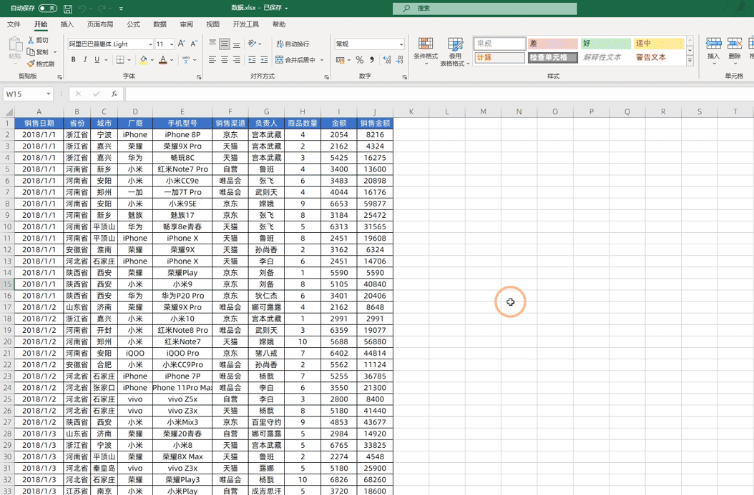Click the search box in title bar
Viewport: 754px width, 495px height.
(485, 8)
